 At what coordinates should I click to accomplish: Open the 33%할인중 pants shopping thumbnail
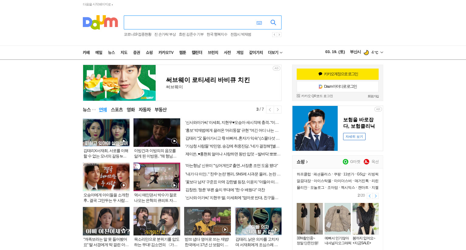310,219
